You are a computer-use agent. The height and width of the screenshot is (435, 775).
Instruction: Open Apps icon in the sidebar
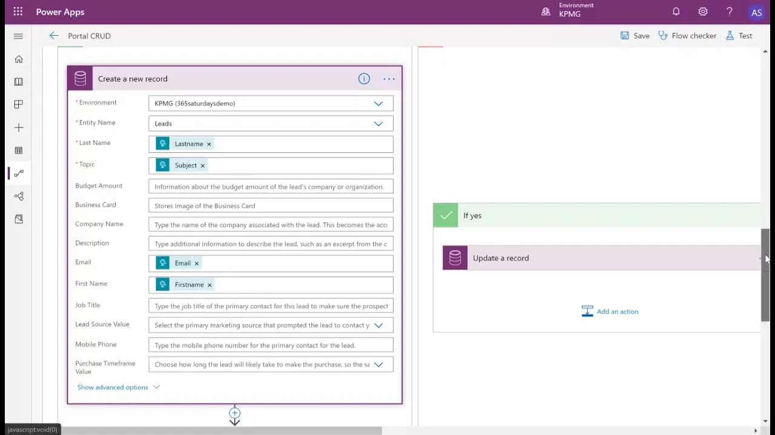tap(19, 105)
